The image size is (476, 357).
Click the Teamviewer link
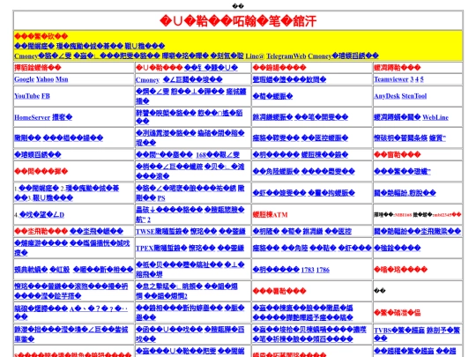391,79
